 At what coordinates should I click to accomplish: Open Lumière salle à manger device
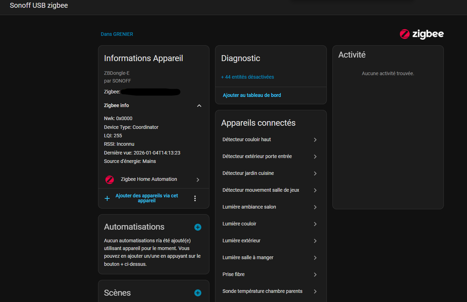point(248,257)
